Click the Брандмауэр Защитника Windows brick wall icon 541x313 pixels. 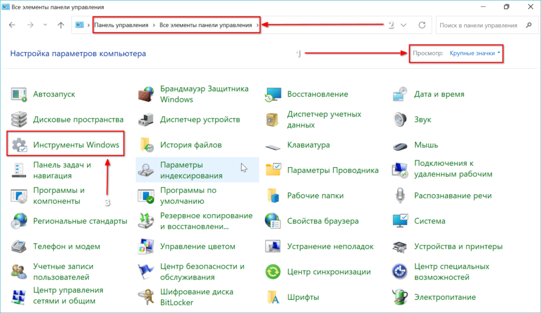(146, 95)
